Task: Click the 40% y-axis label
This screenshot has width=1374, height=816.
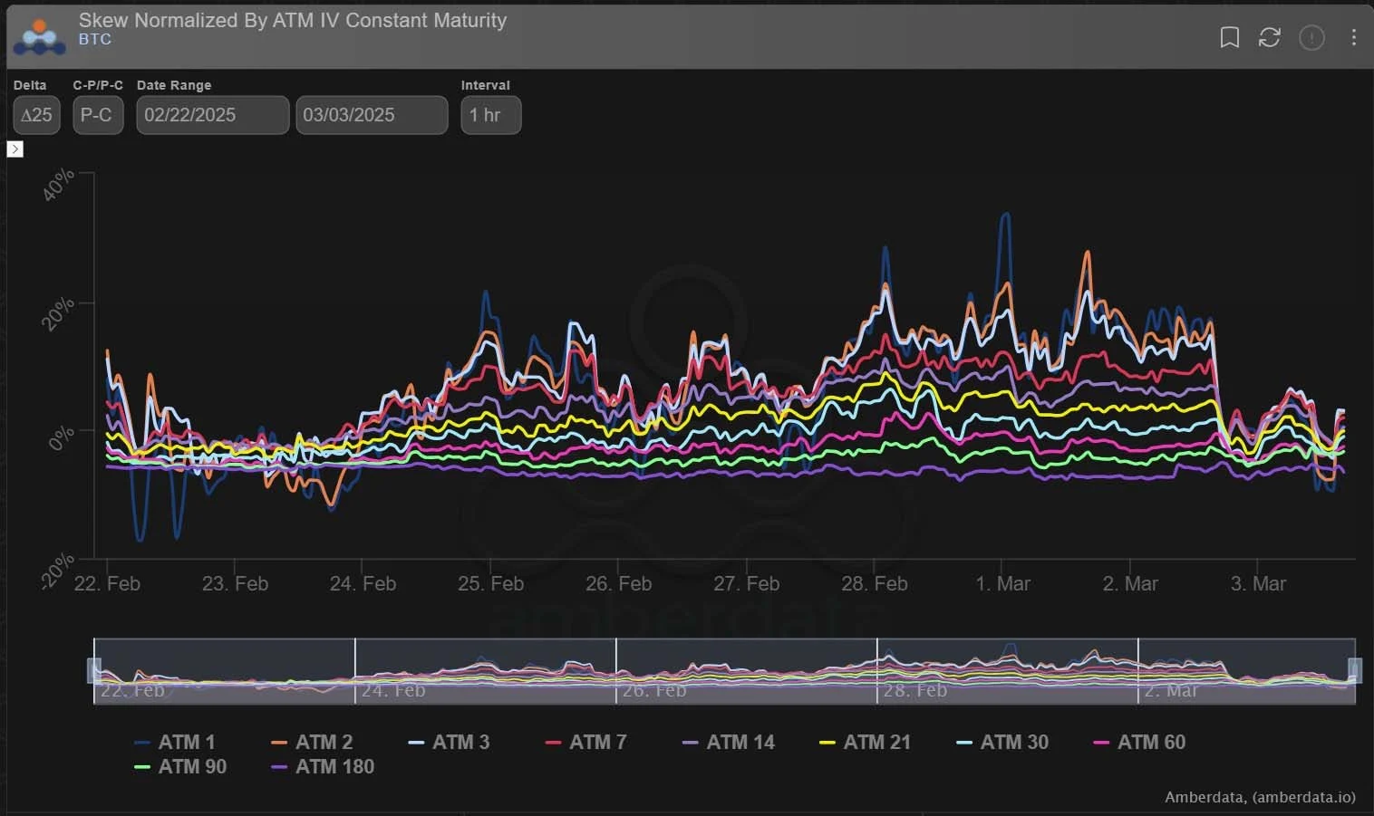Action: (59, 186)
